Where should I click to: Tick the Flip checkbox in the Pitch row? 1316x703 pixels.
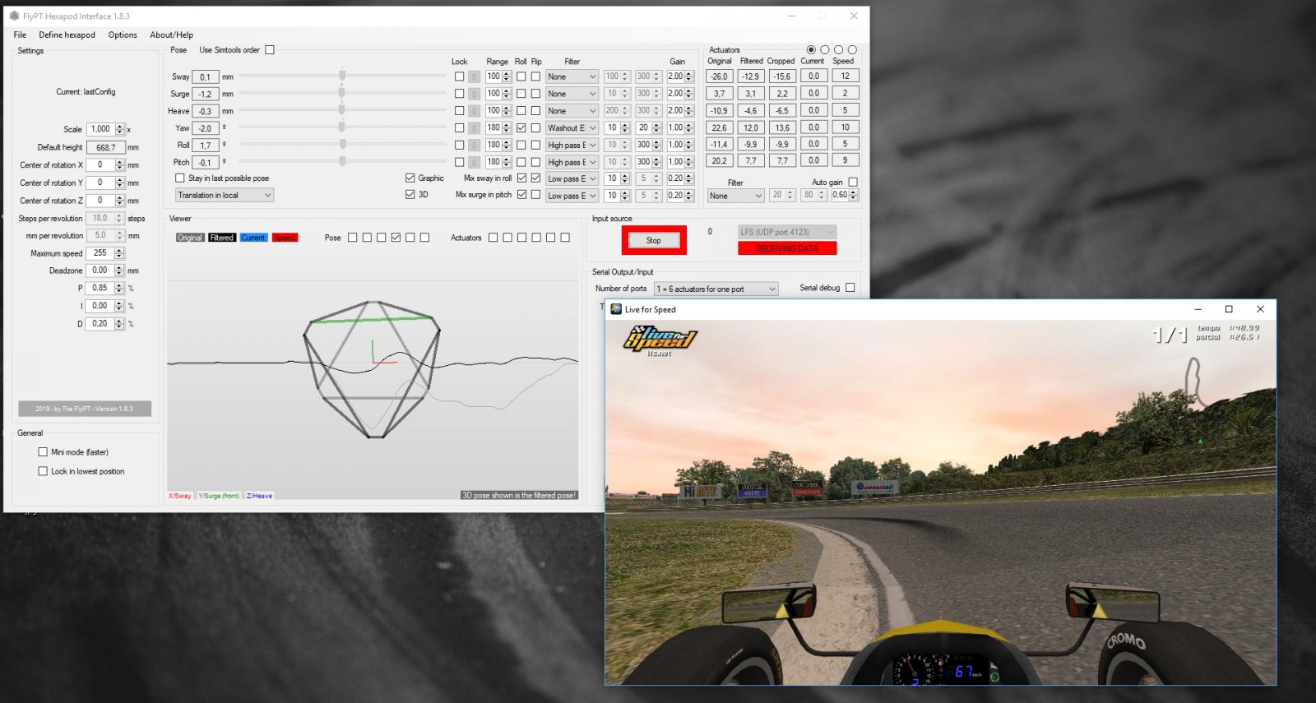coord(536,162)
